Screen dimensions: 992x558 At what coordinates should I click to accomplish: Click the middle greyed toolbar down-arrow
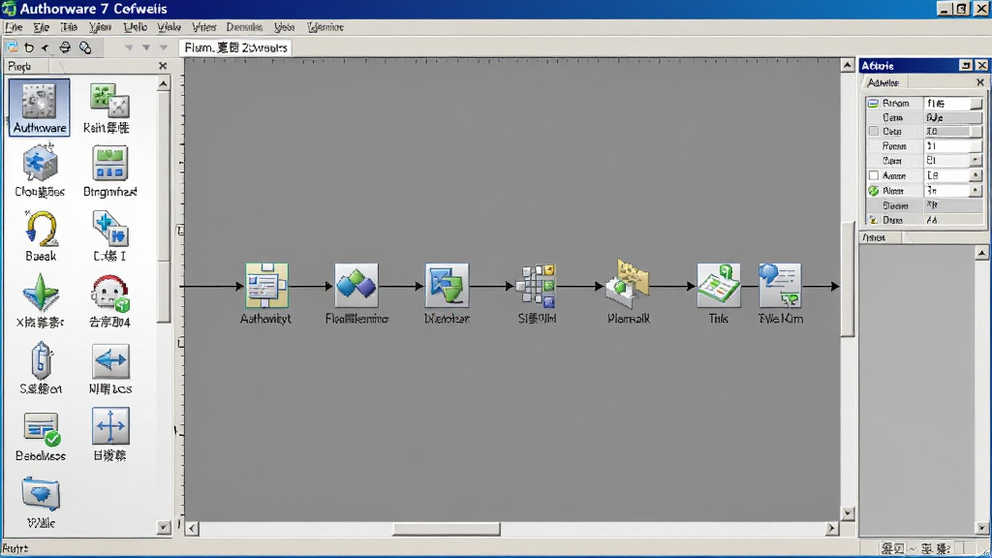146,47
